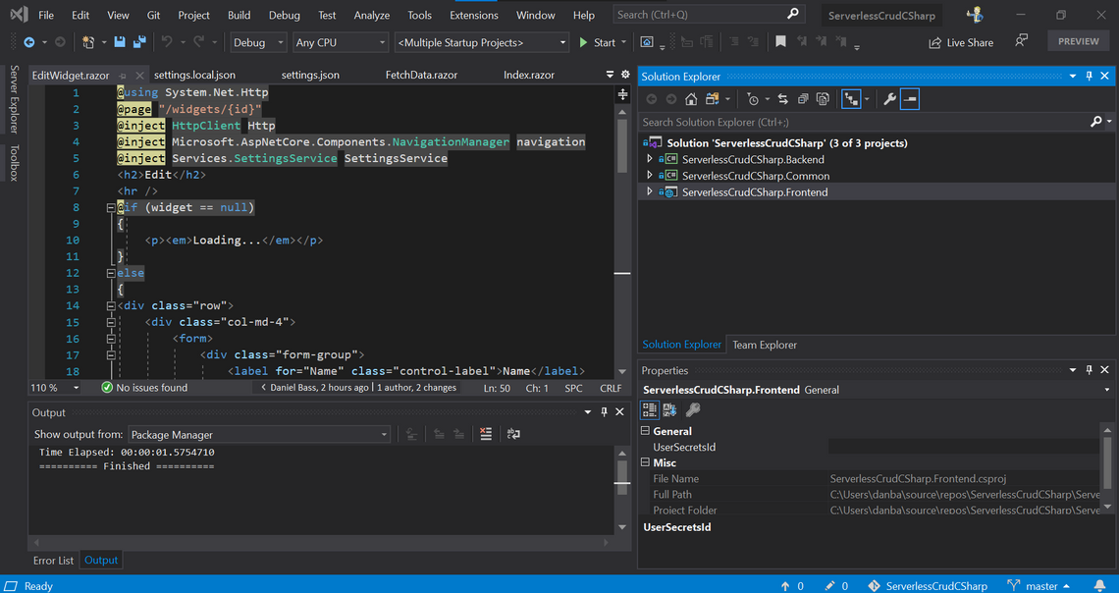Click Clear All icon in Output panel
The width and height of the screenshot is (1119, 593).
[x=486, y=434]
